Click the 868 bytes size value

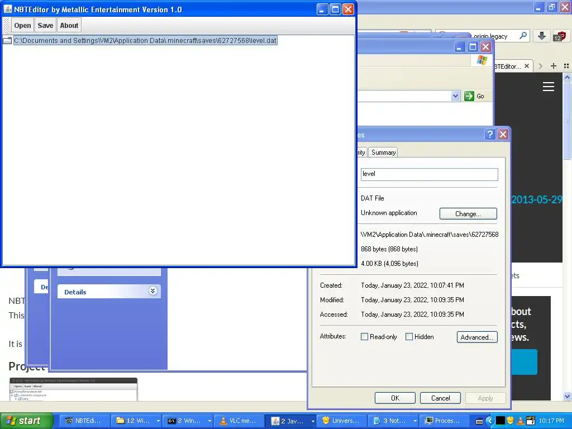(389, 249)
